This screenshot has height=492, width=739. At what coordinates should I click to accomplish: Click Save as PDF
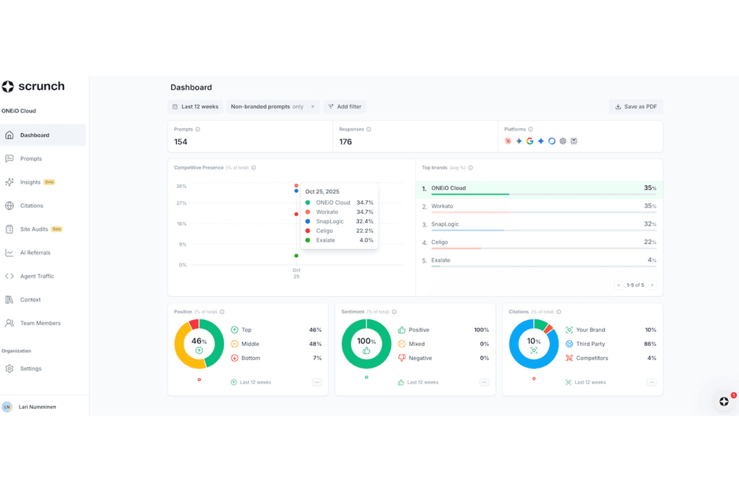click(x=636, y=107)
